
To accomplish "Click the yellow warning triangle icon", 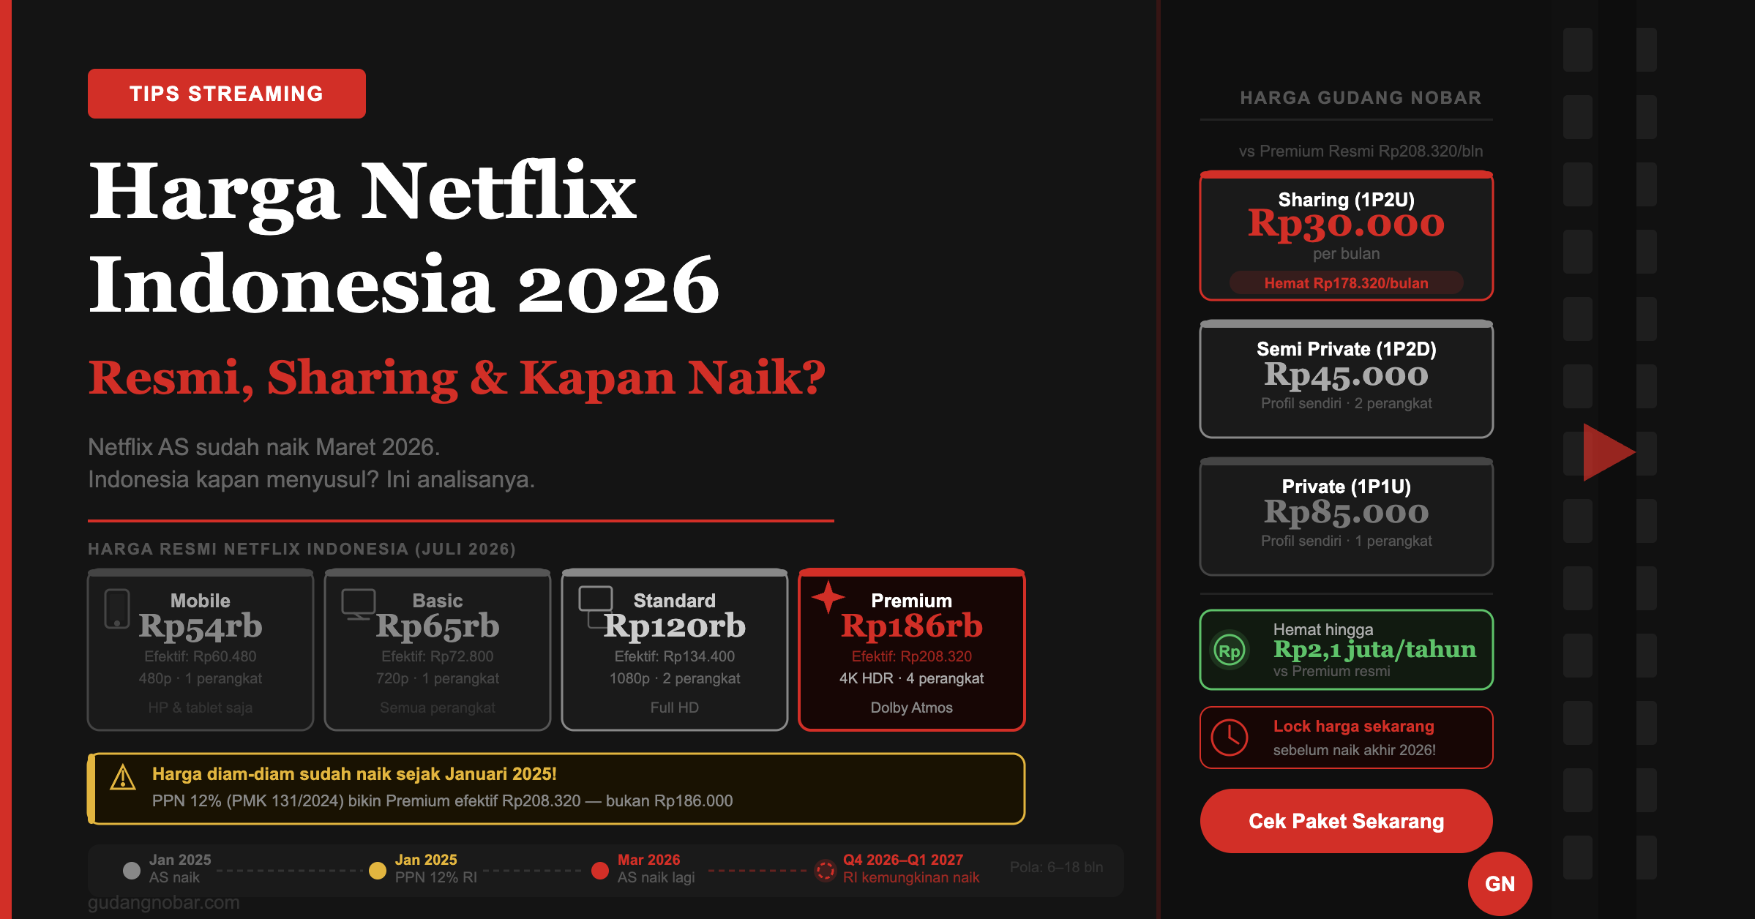I will tap(123, 777).
